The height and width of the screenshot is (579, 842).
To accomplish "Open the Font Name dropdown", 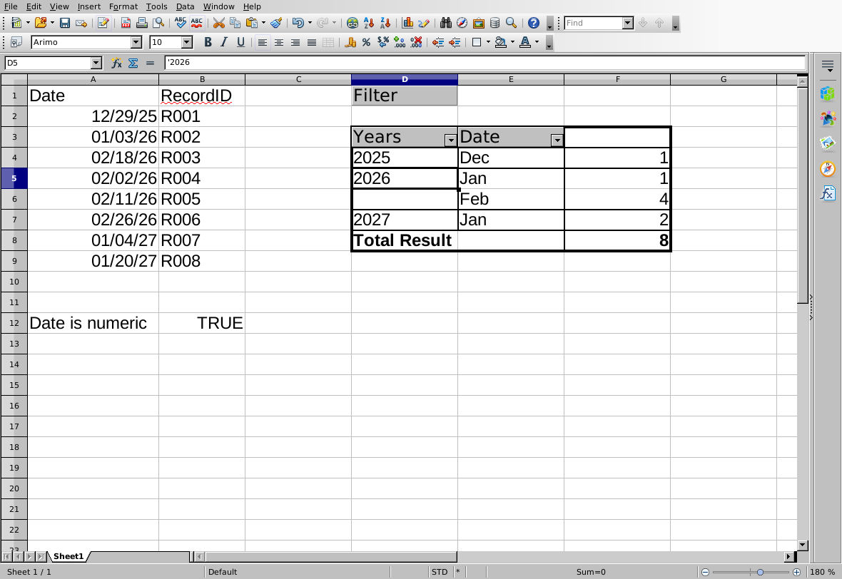I will pos(136,42).
